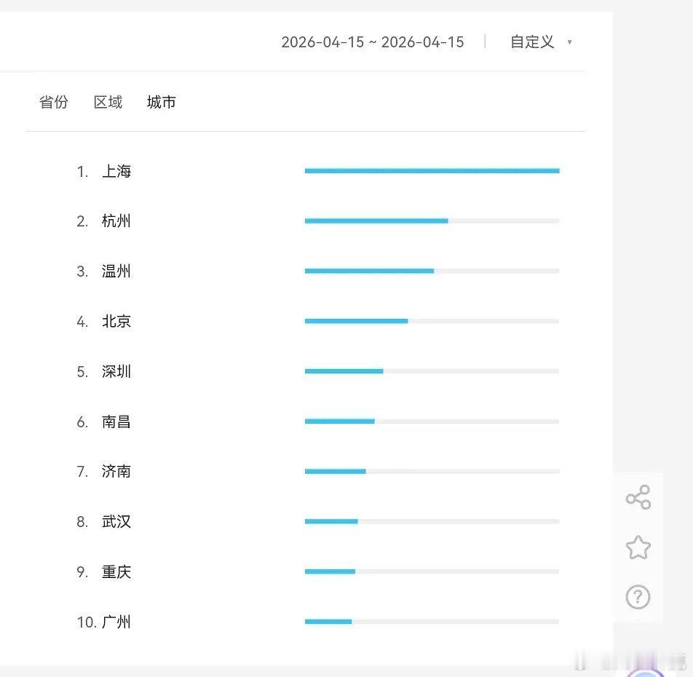Select 广州 ranked tenth
The height and width of the screenshot is (677, 693).
[116, 622]
